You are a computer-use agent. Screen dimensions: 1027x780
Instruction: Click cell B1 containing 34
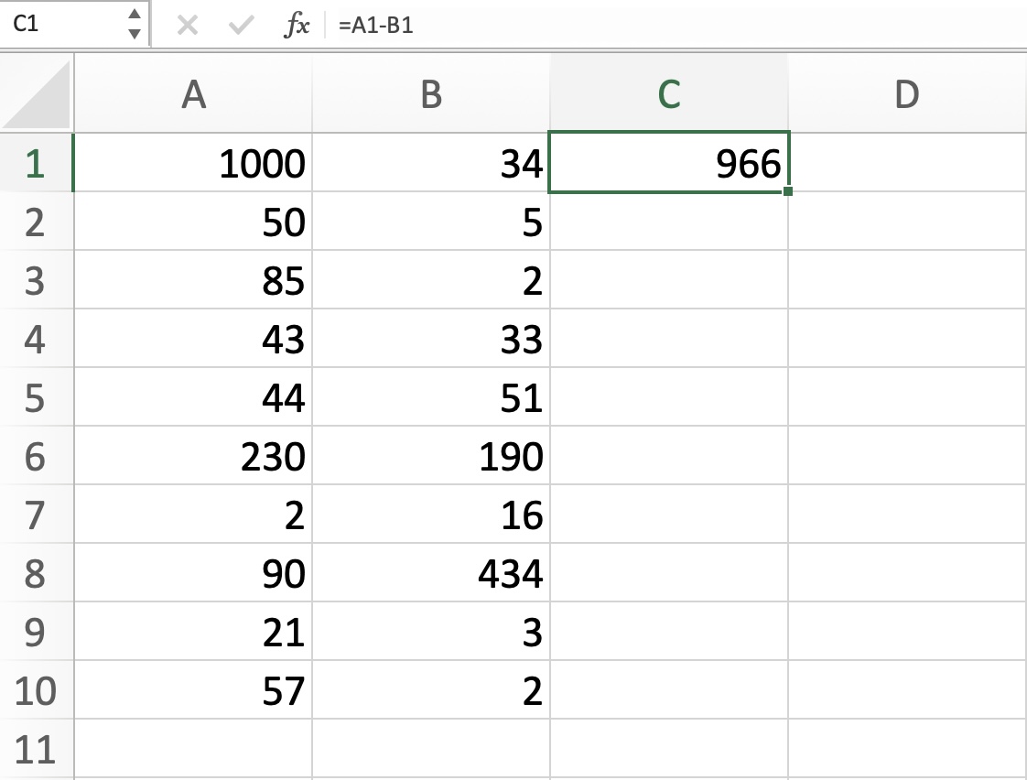tap(431, 162)
